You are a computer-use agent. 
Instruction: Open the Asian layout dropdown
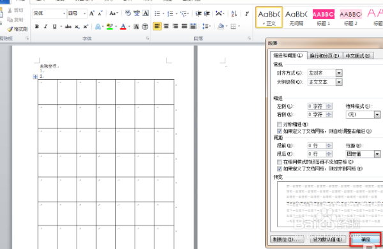[x=220, y=13]
